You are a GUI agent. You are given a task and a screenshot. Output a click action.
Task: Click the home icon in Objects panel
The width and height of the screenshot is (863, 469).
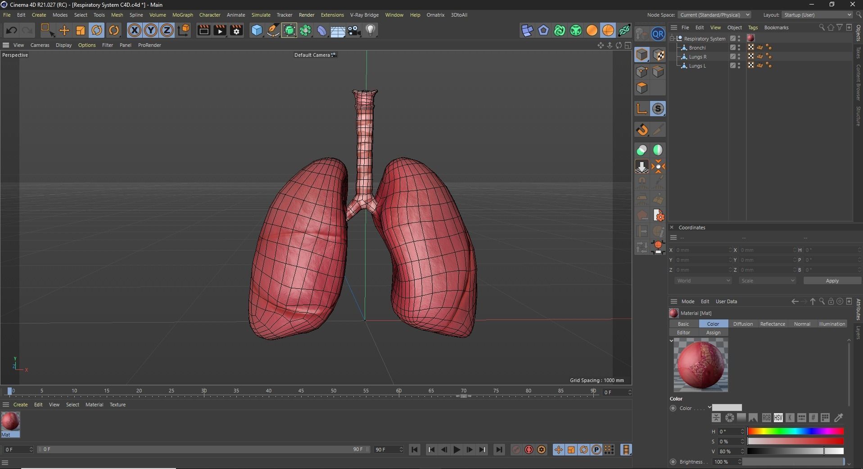[831, 27]
